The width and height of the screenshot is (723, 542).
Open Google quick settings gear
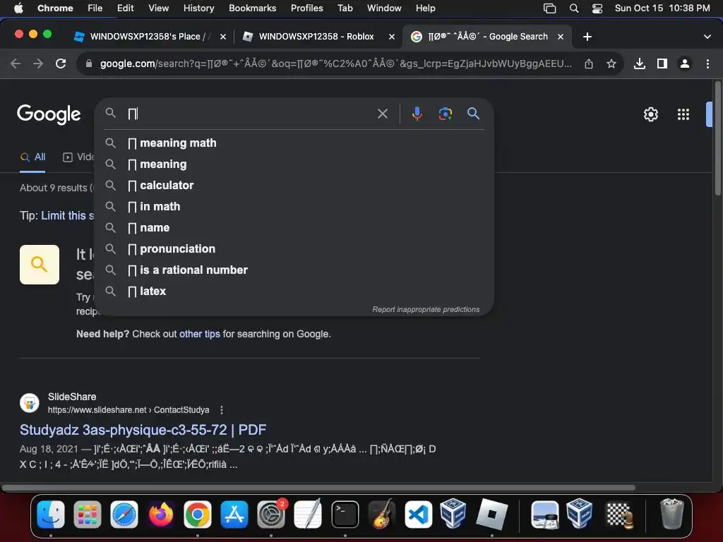(x=650, y=114)
